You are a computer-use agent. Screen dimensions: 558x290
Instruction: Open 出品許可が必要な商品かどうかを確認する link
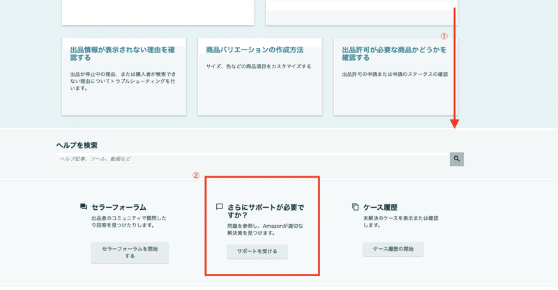click(394, 54)
